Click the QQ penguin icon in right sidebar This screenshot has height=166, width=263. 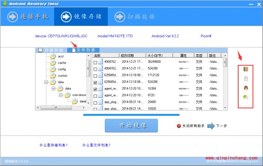(246, 88)
